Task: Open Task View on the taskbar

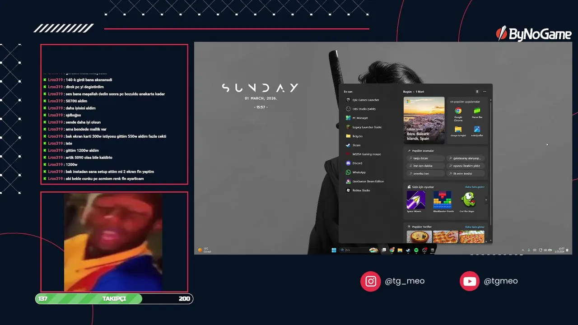Action: (x=384, y=250)
